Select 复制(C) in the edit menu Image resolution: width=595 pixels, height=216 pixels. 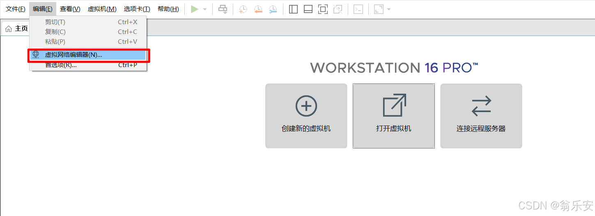coord(88,32)
